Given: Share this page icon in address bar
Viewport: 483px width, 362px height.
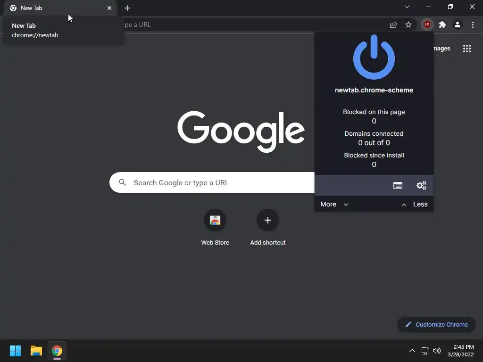Looking at the screenshot, I should 393,25.
